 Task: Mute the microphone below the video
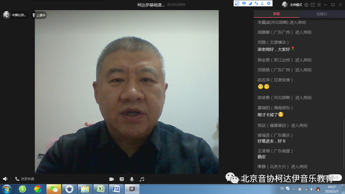point(132,179)
